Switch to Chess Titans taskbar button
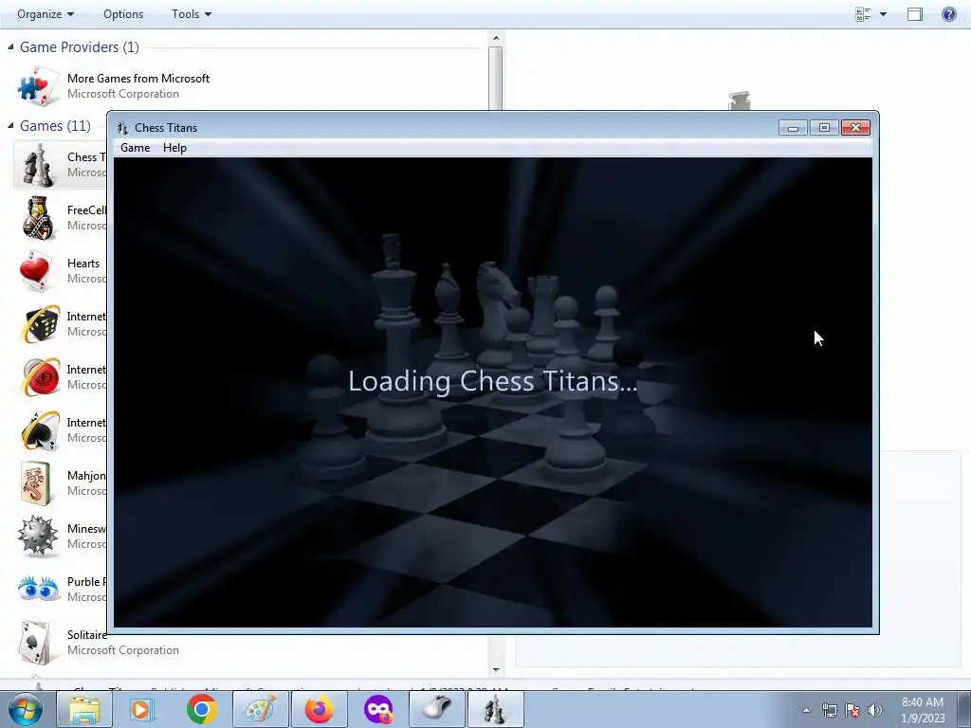The height and width of the screenshot is (728, 971). (495, 709)
